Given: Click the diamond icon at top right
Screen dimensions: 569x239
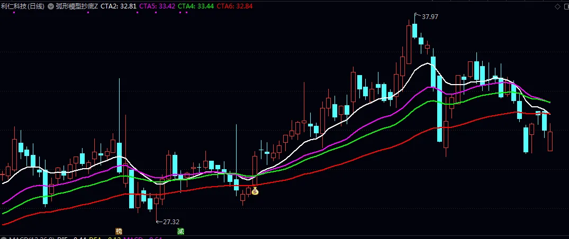Looking at the screenshot, I should pos(558,6).
